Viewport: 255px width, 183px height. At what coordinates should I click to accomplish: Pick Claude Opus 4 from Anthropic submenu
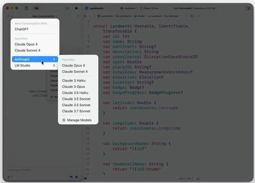[78, 66]
